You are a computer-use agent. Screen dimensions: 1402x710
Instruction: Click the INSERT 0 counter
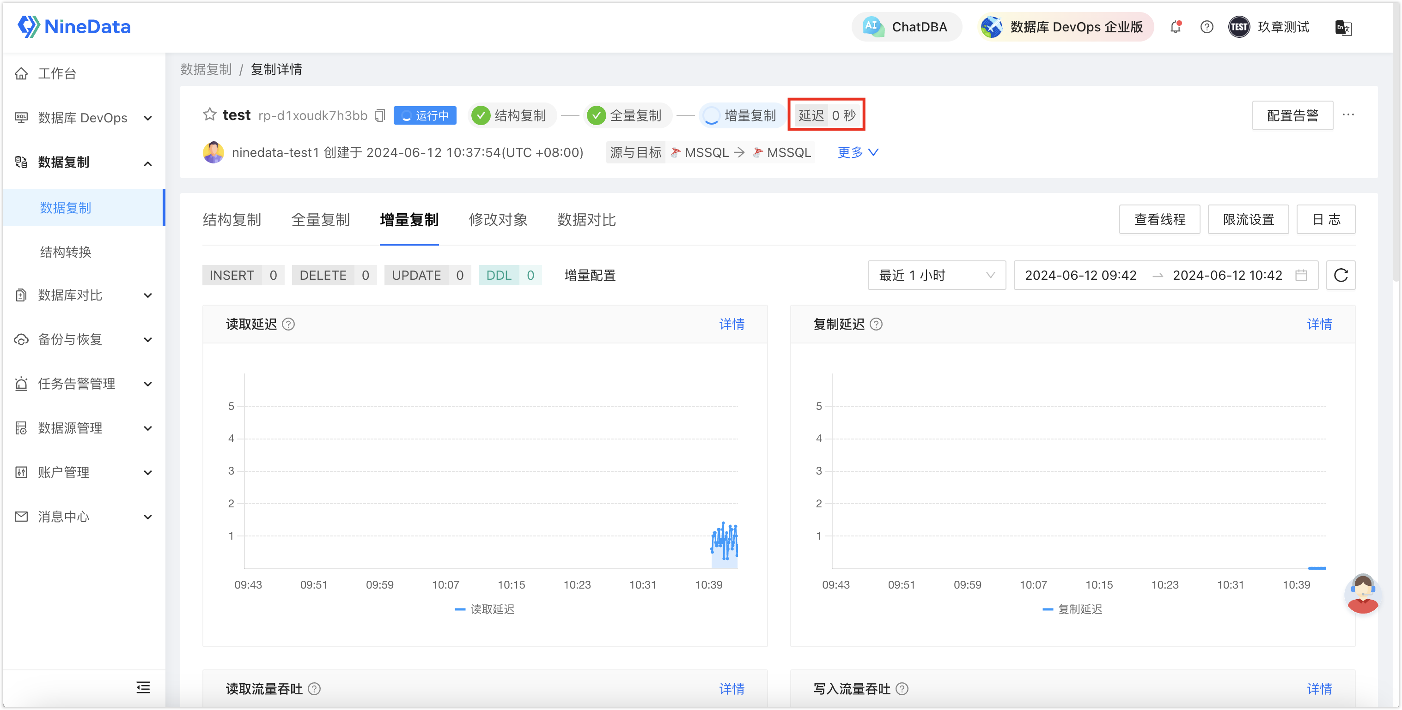(x=243, y=275)
